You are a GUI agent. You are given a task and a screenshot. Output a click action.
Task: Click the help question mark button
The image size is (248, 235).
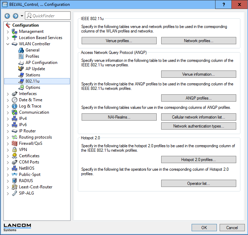223,4
